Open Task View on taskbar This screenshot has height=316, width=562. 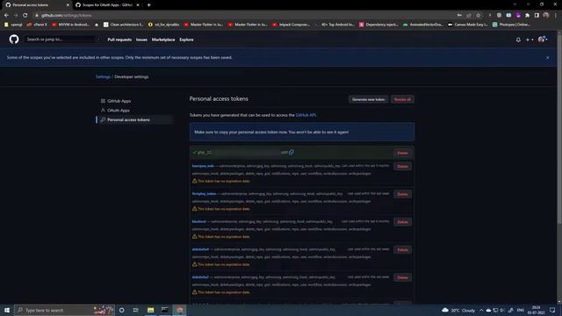pyautogui.click(x=136, y=310)
